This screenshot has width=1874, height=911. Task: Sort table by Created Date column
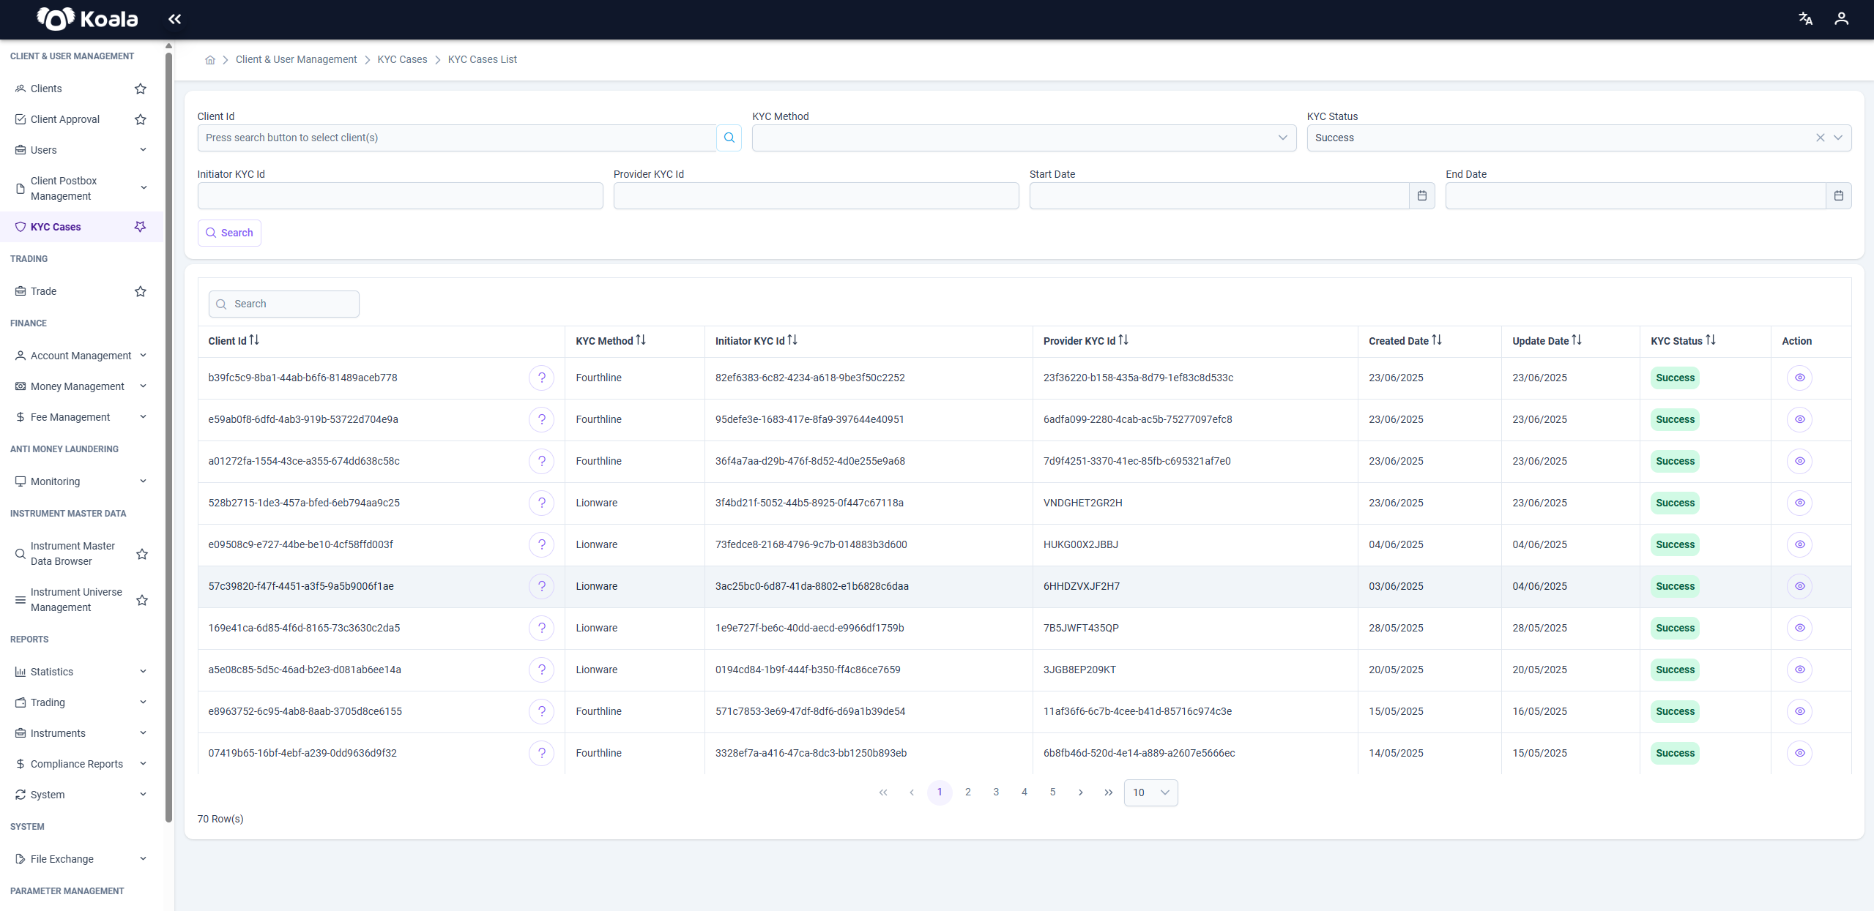coord(1405,341)
